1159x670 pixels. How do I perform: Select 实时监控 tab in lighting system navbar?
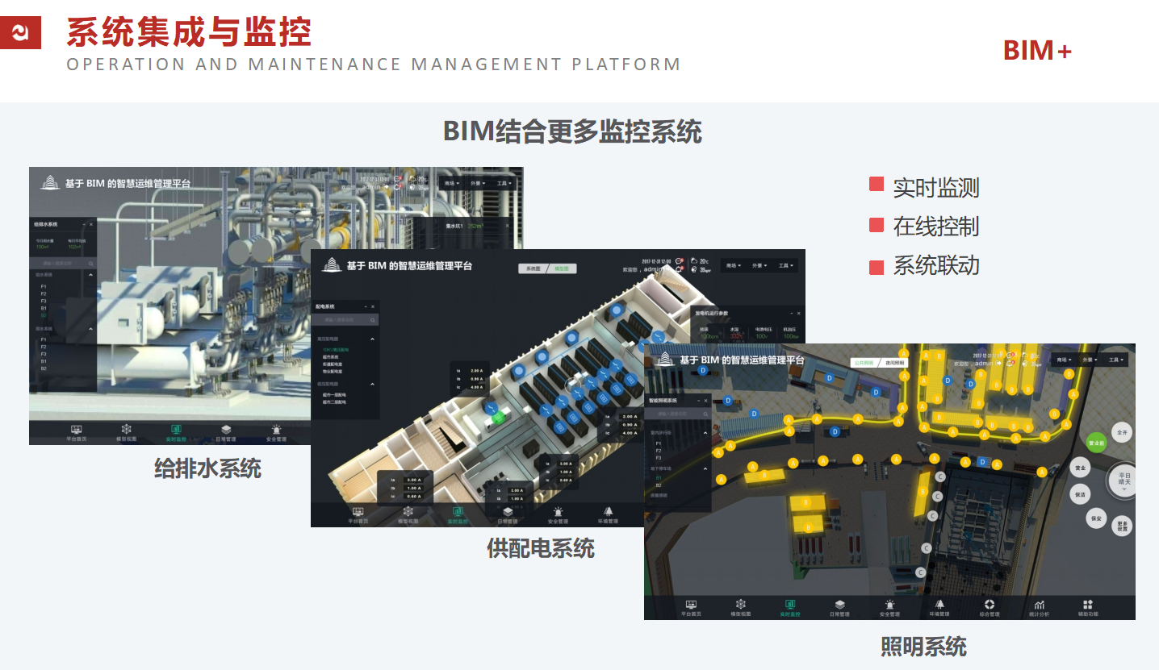click(789, 606)
